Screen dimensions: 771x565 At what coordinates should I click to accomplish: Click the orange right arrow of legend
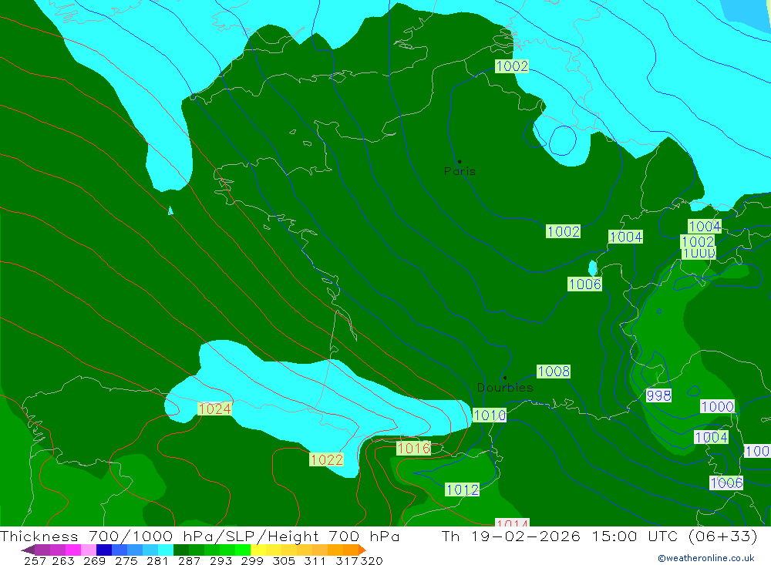coord(362,550)
